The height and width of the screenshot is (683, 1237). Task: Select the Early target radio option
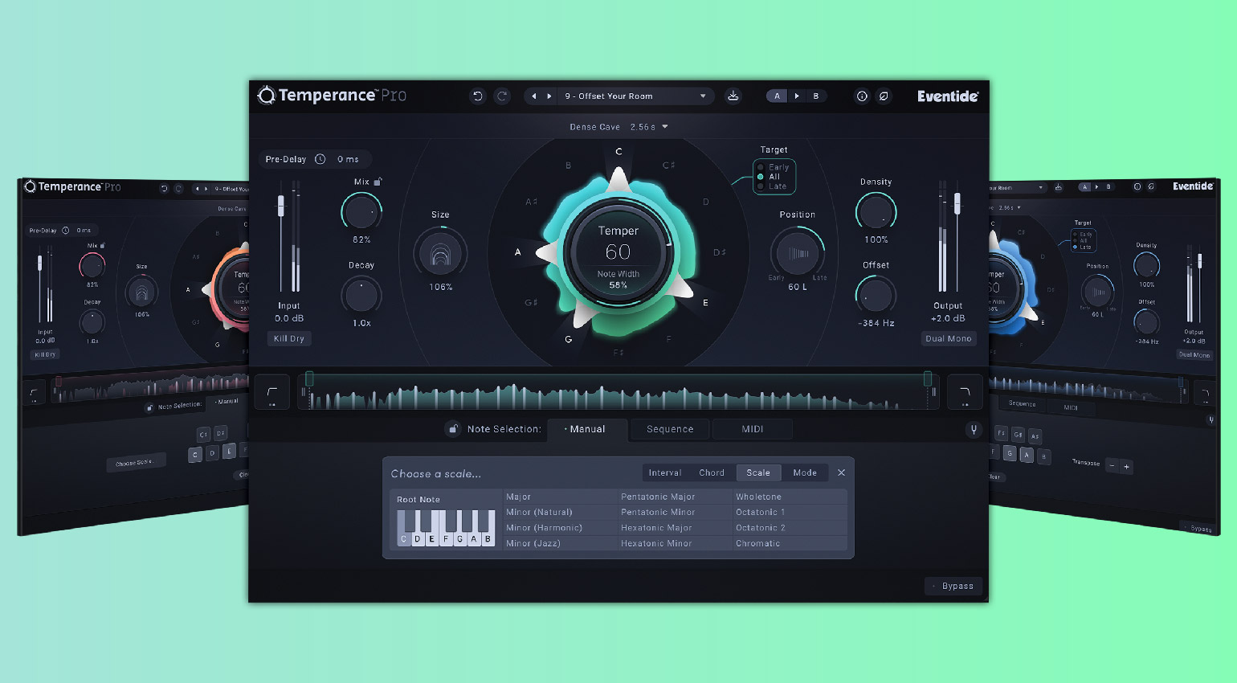(x=761, y=167)
